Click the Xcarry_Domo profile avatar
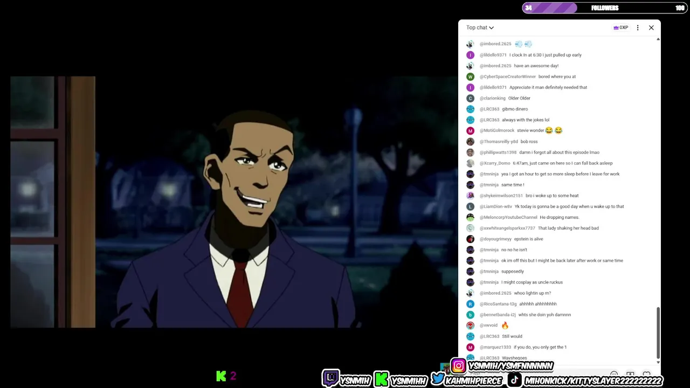690x388 pixels. (470, 163)
